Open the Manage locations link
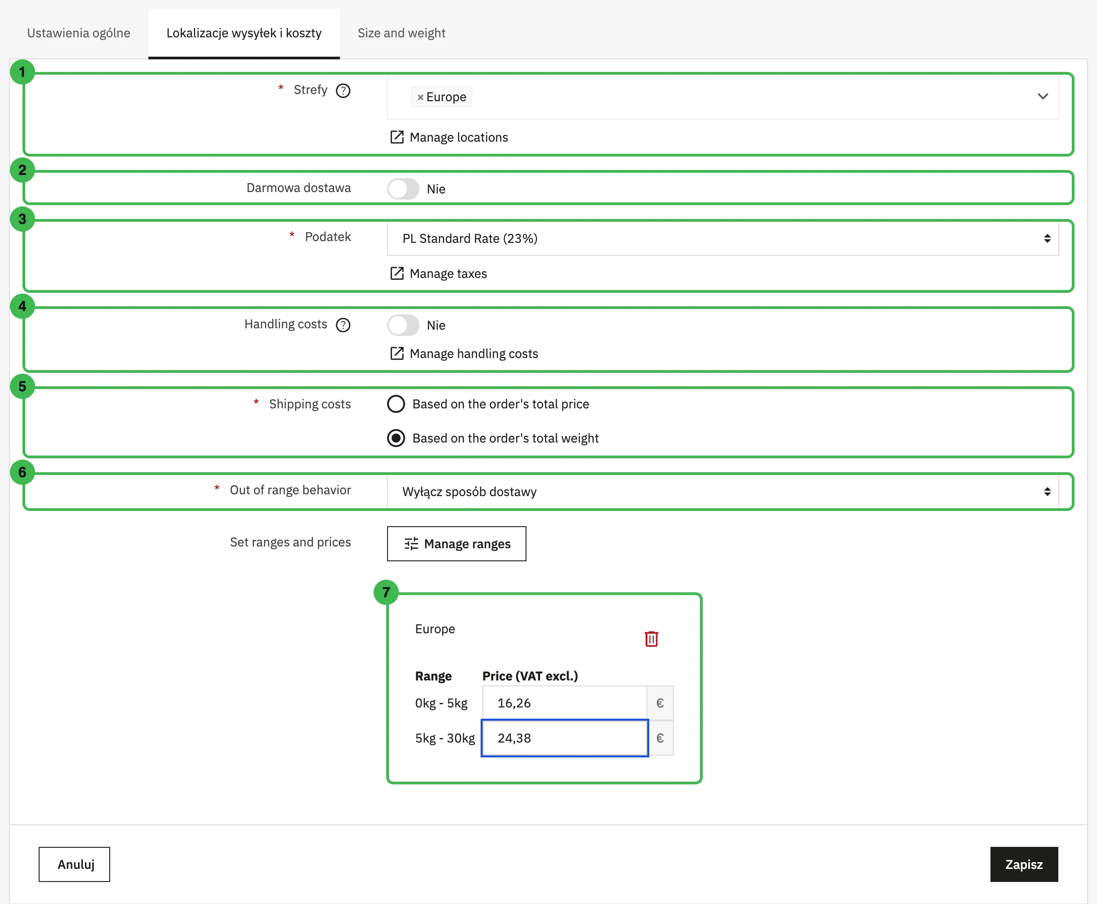 [x=458, y=138]
